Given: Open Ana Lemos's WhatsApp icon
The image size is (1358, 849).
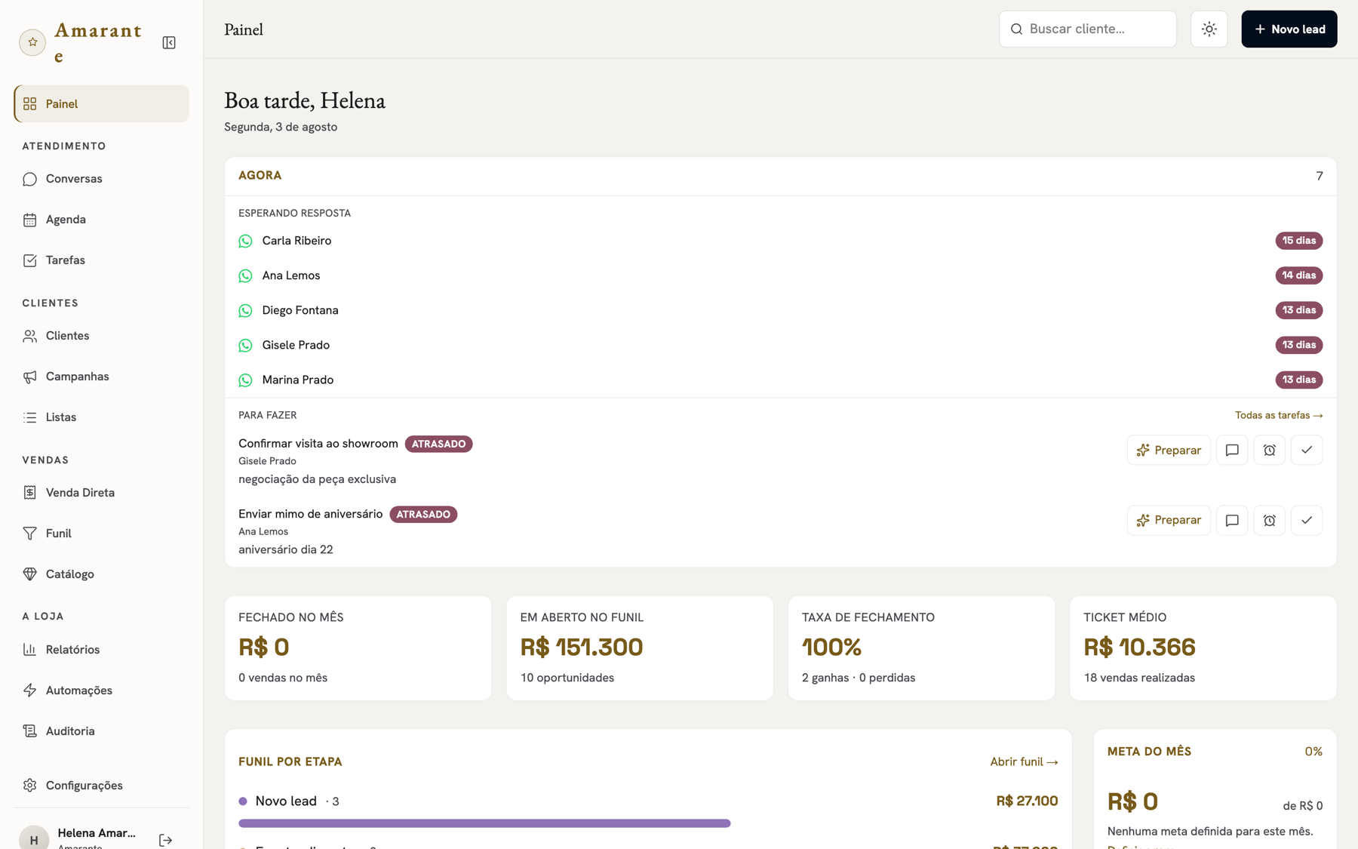Looking at the screenshot, I should coord(245,276).
